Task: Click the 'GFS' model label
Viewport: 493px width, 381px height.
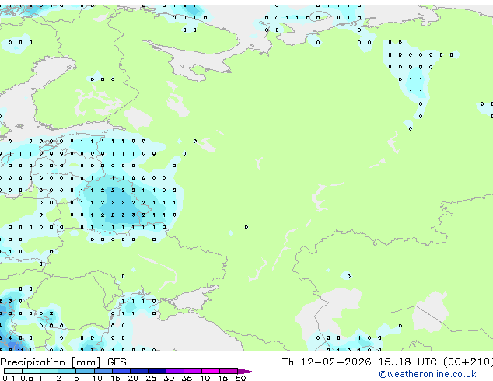Action: click(x=117, y=362)
